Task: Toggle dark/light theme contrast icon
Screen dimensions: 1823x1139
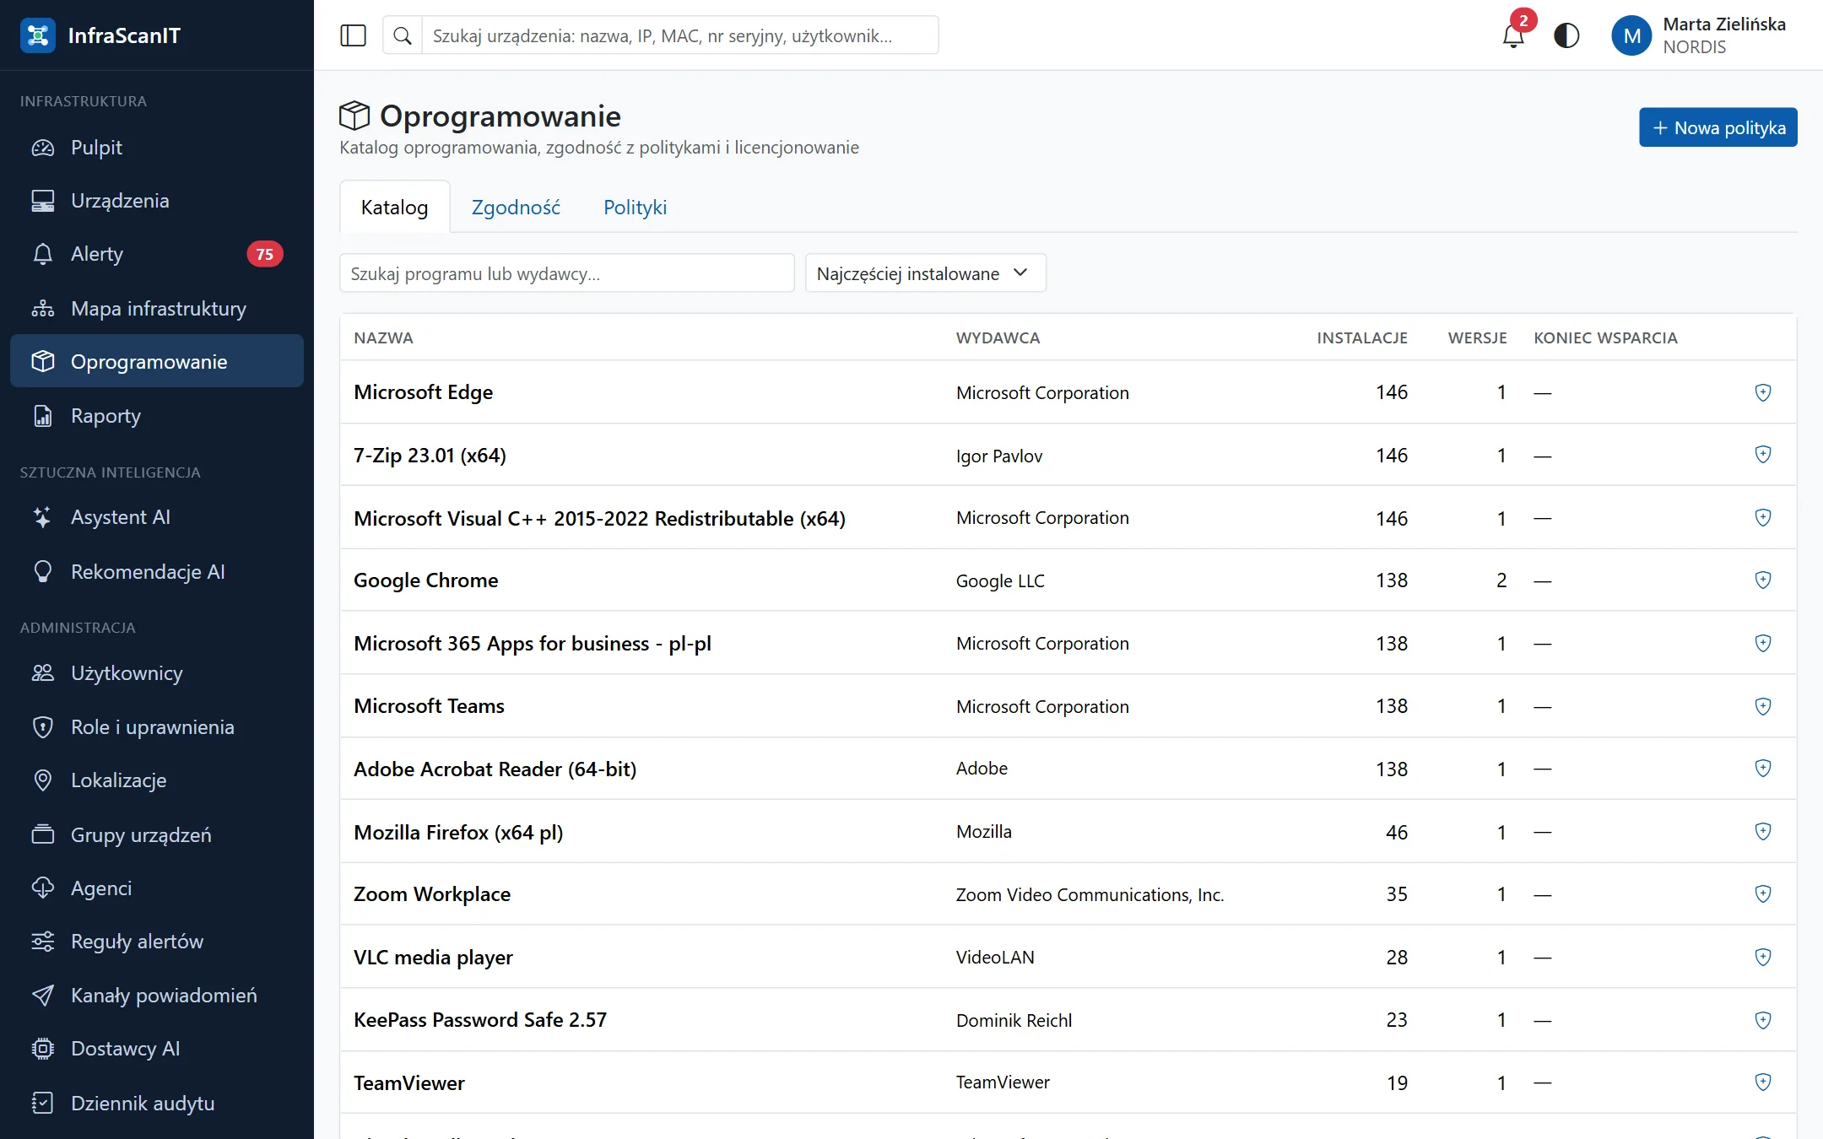Action: [x=1566, y=35]
